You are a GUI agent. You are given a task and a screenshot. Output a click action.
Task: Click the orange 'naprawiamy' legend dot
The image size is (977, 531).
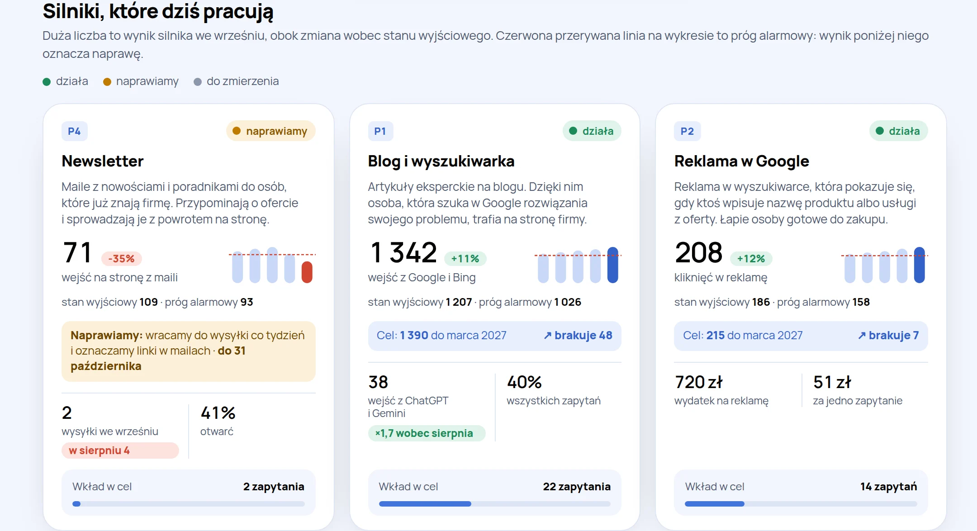107,82
